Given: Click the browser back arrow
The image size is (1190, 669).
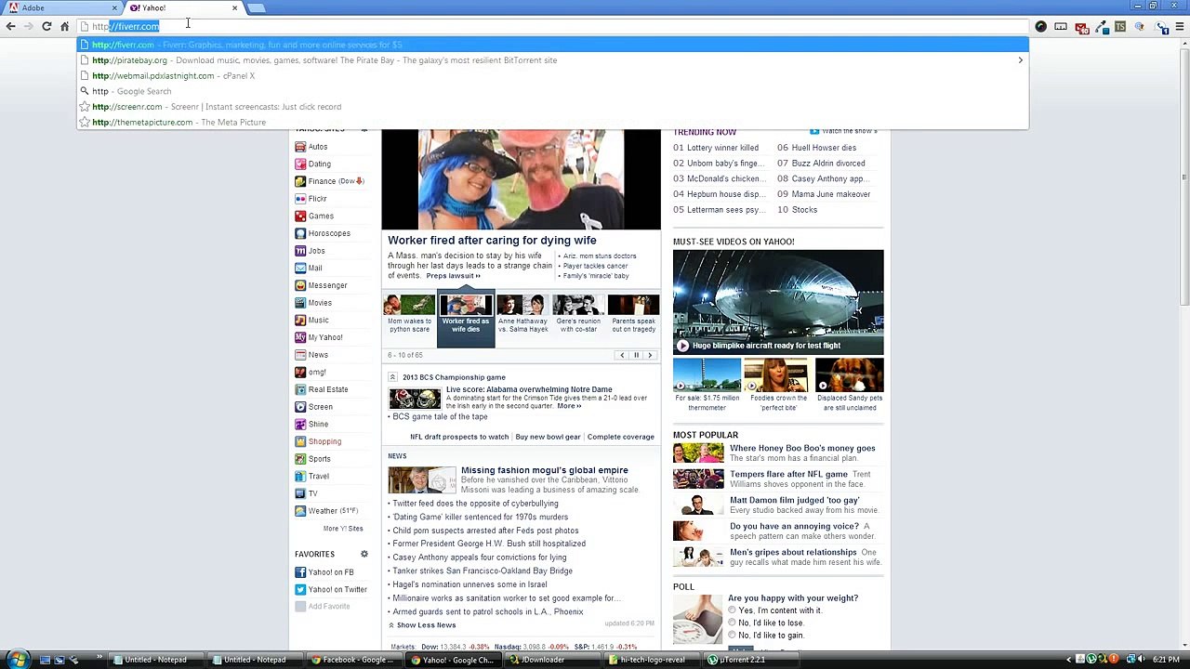Looking at the screenshot, I should (x=10, y=26).
